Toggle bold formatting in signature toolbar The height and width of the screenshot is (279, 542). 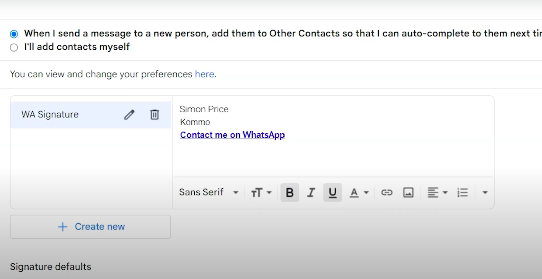[x=290, y=193]
